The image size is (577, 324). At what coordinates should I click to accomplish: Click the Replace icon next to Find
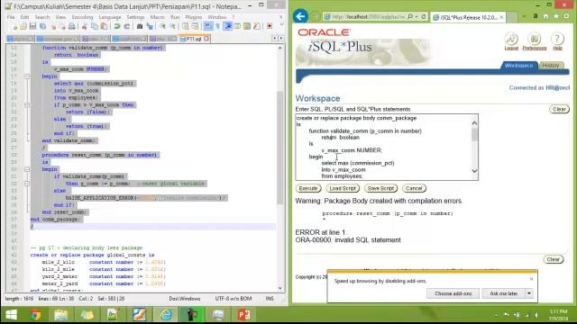click(x=150, y=26)
